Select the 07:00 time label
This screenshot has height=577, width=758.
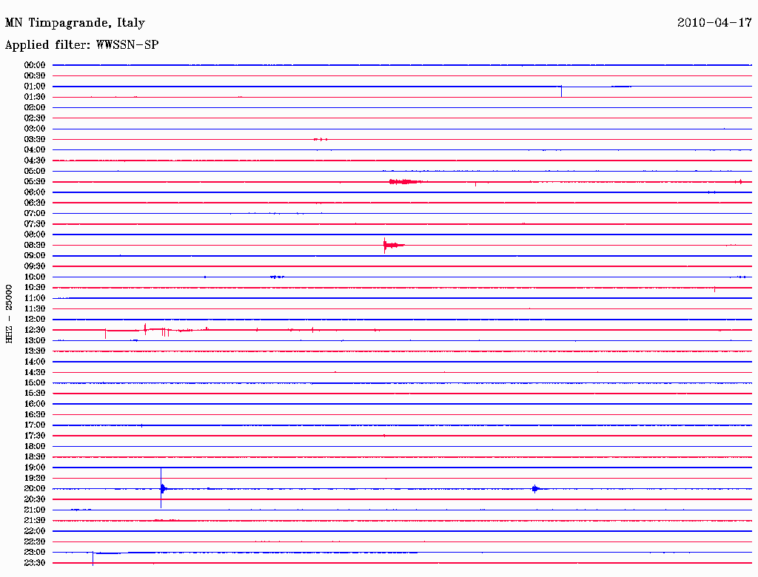(x=35, y=213)
